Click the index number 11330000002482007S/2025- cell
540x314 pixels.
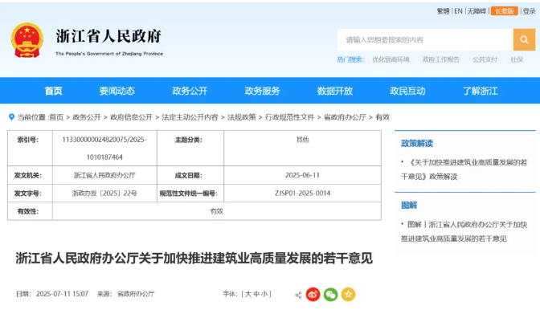pyautogui.click(x=104, y=148)
